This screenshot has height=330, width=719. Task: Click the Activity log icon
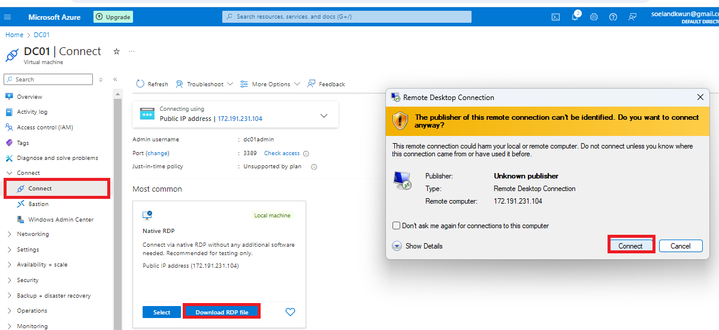click(9, 112)
